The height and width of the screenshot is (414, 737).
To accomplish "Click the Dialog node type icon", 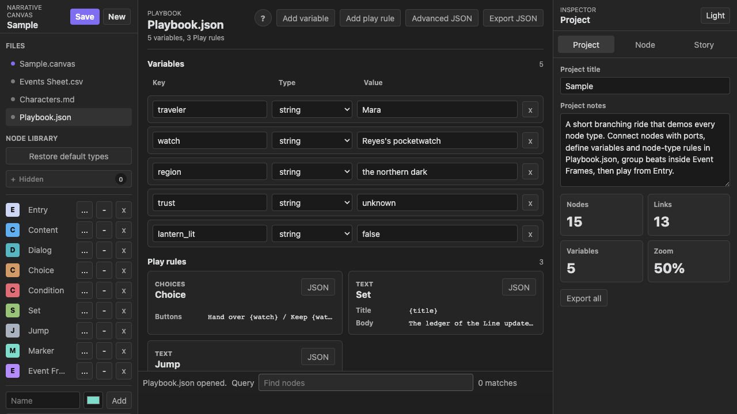I will [13, 250].
